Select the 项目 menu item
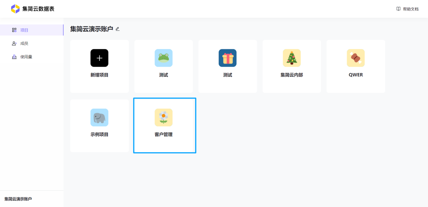This screenshot has width=428, height=207. pyautogui.click(x=32, y=30)
